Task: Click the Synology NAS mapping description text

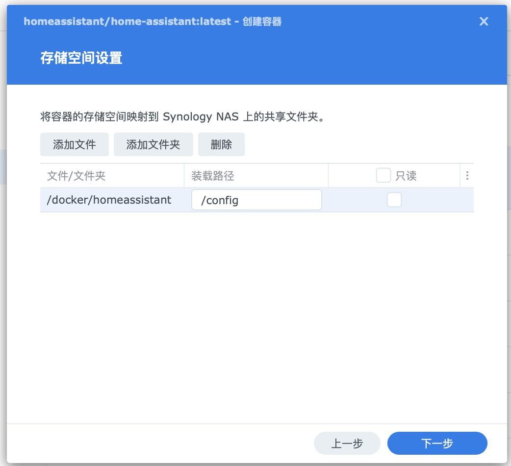Action: click(x=182, y=117)
